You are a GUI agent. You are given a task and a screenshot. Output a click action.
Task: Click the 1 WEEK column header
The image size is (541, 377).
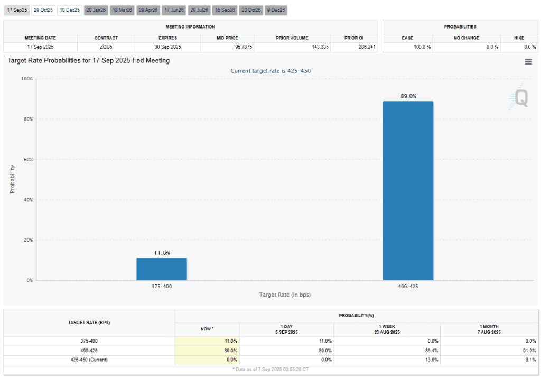[x=387, y=329]
